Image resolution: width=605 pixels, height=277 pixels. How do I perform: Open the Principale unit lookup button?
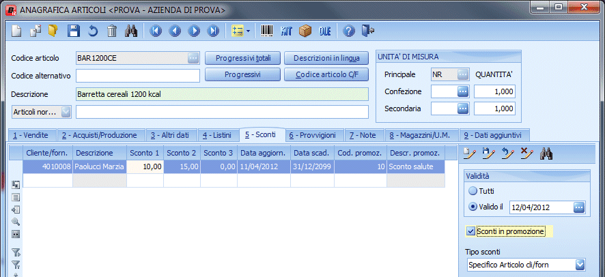(463, 75)
